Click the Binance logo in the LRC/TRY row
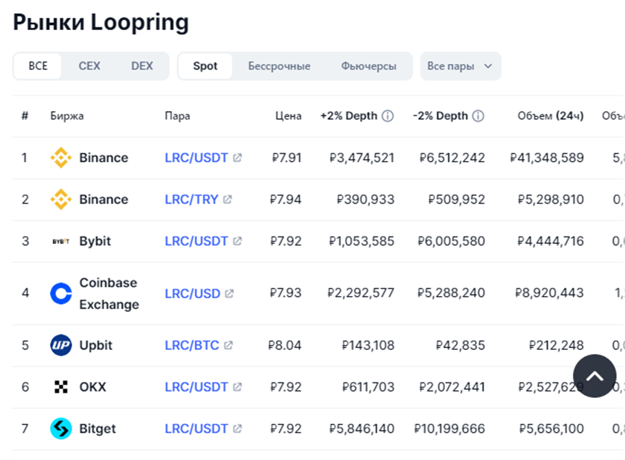 [61, 199]
